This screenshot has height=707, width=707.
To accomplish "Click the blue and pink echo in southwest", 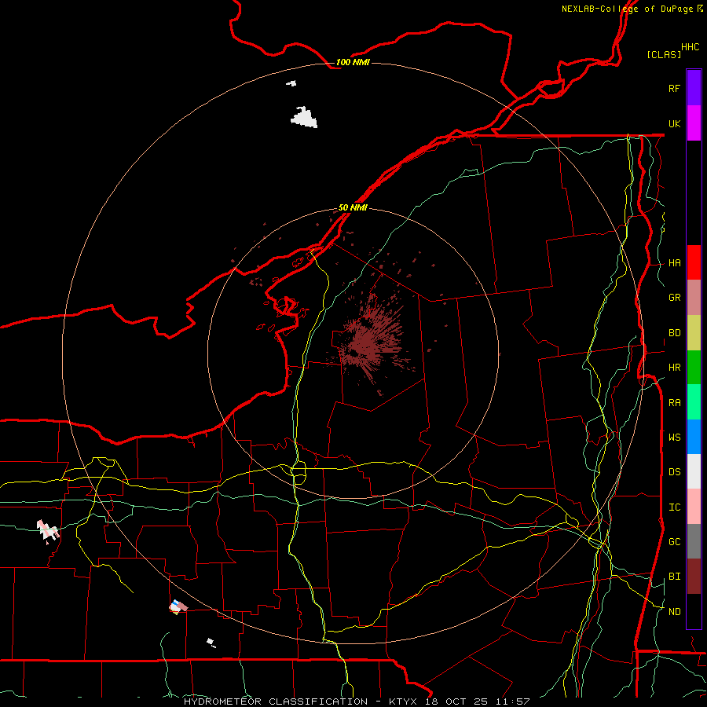I will [x=178, y=606].
